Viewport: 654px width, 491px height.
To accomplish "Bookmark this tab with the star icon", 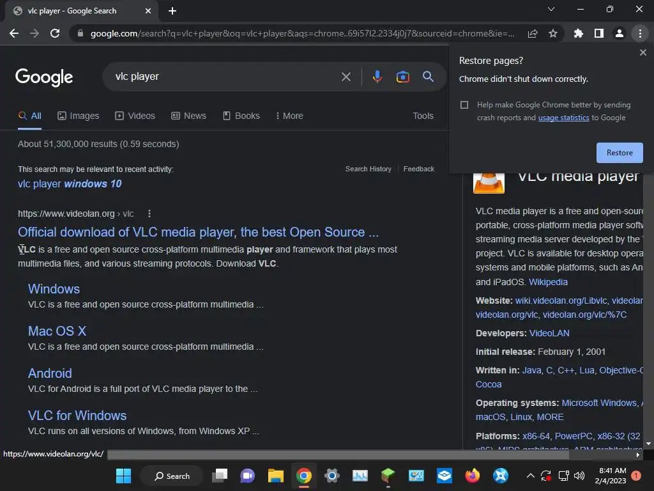I will click(x=553, y=33).
